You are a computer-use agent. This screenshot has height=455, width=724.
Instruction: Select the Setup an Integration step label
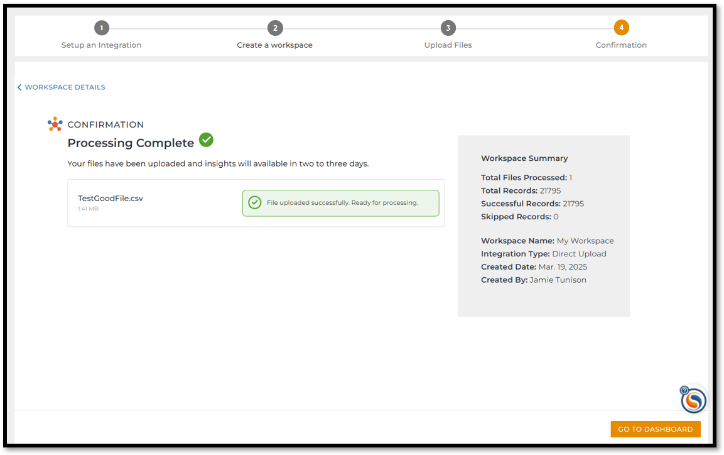[102, 45]
